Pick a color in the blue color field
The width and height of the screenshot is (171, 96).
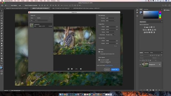point(151,15)
